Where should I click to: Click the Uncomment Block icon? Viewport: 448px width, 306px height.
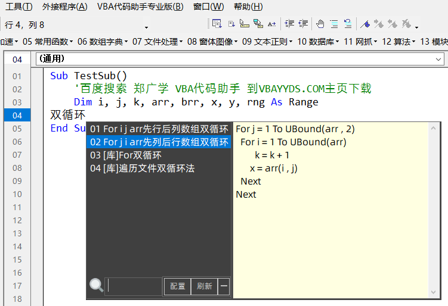[347, 24]
